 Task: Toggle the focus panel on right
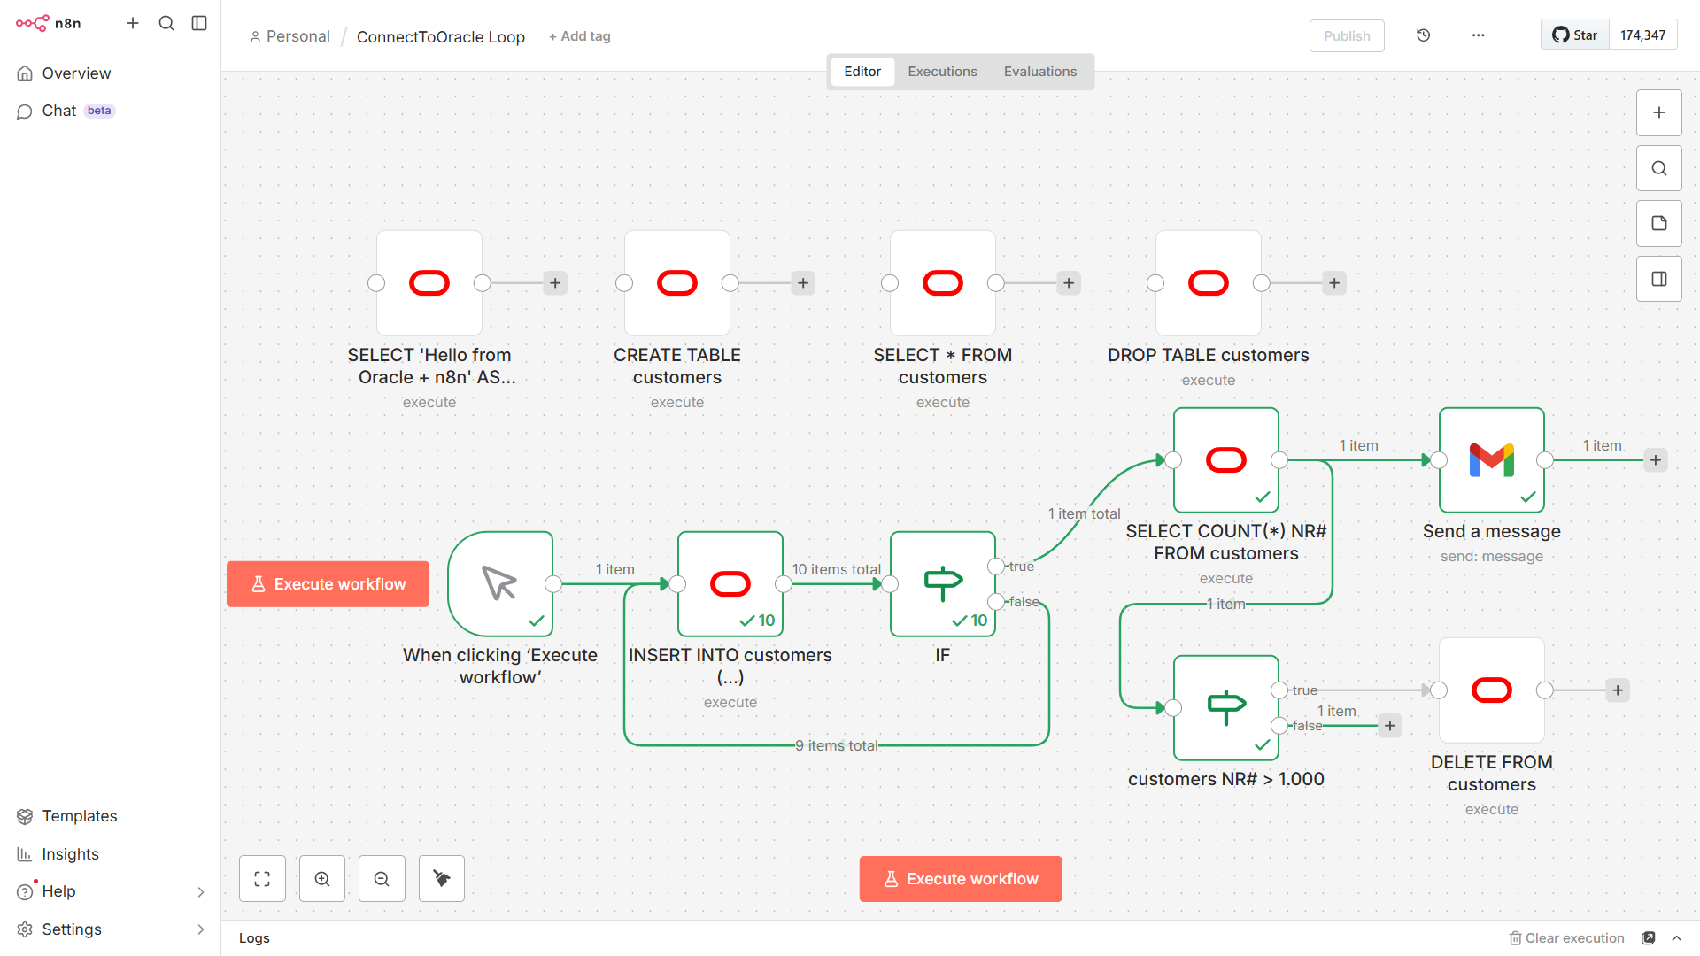point(1658,279)
